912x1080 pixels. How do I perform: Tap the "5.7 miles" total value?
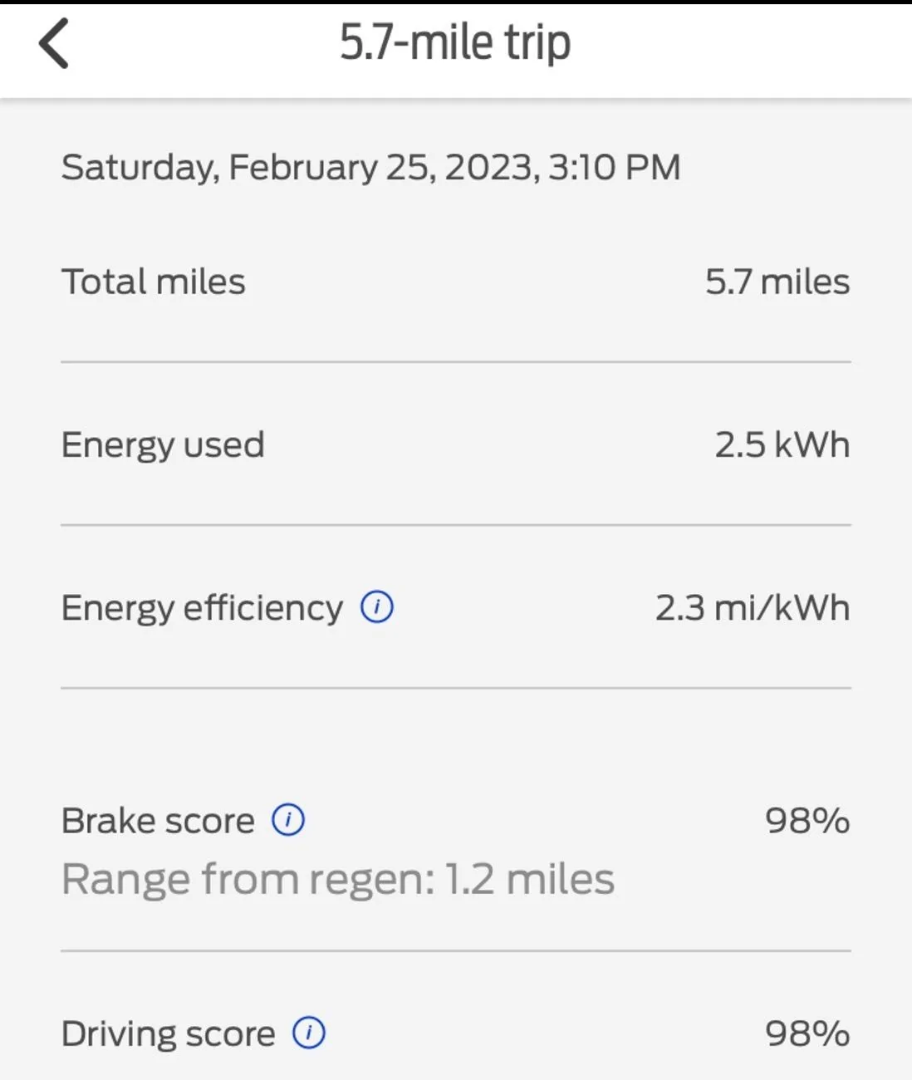coord(777,282)
